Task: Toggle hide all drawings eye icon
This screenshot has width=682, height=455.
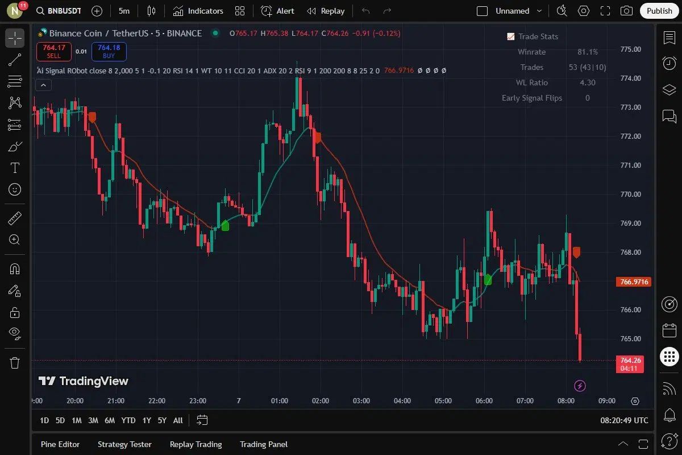Action: click(x=15, y=334)
